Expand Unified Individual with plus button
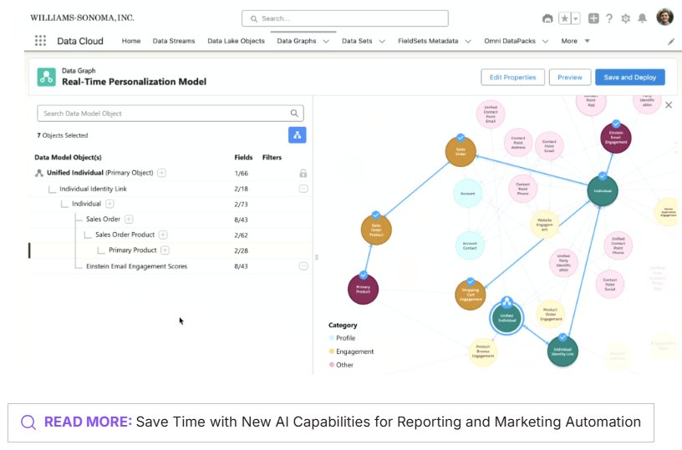This screenshot has width=682, height=450. click(161, 173)
